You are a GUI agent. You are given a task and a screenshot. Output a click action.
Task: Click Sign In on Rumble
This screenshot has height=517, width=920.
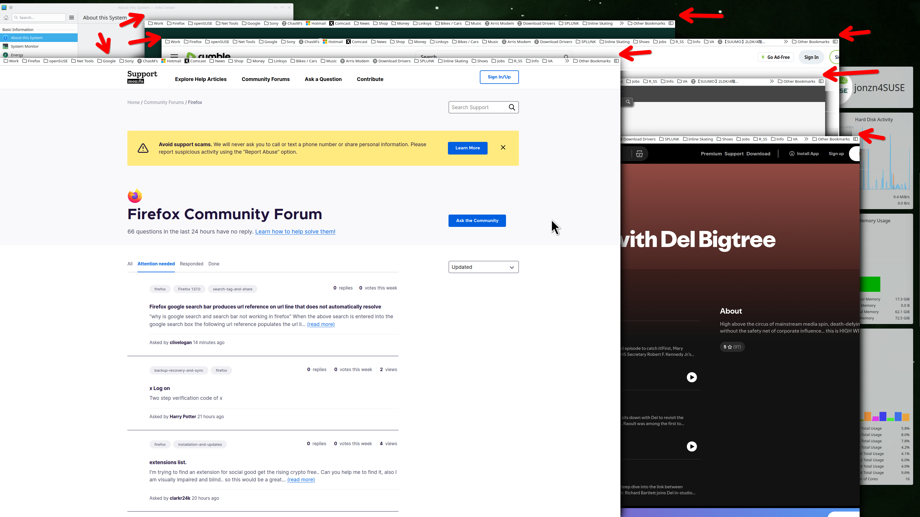point(811,57)
